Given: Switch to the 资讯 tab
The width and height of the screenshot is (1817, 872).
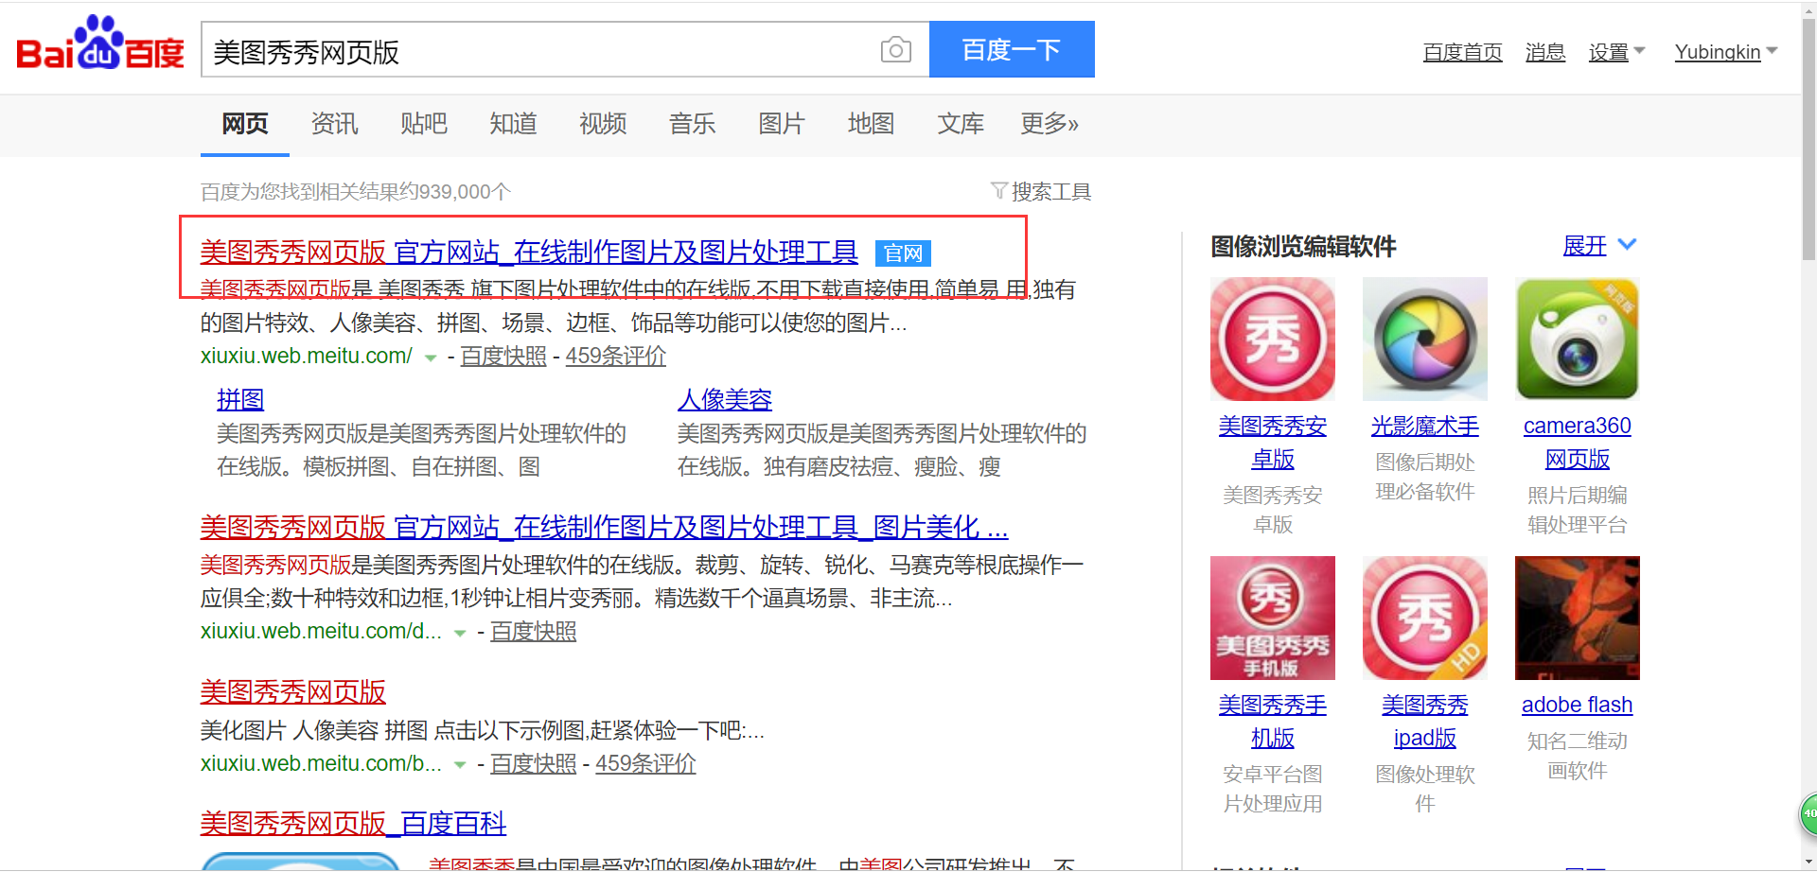Looking at the screenshot, I should (334, 124).
